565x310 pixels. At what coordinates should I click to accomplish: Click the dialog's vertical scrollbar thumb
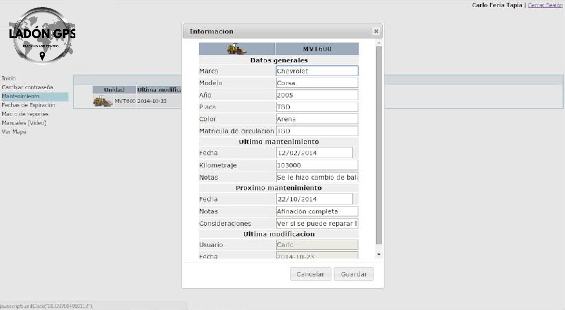coord(379,145)
